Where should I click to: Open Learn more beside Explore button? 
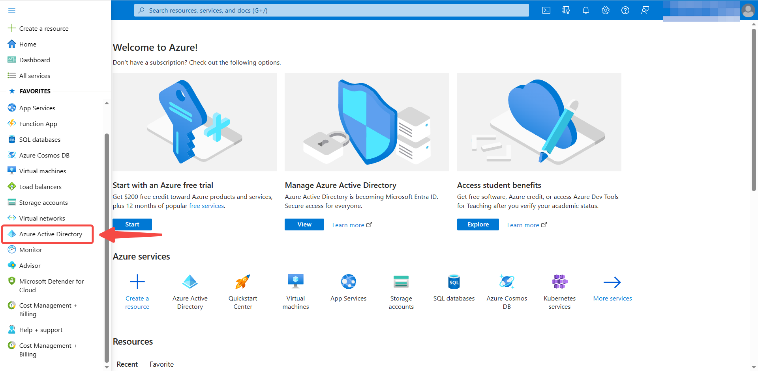click(x=527, y=225)
